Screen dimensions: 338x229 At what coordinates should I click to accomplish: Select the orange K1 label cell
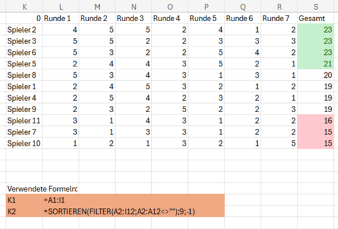[x=24, y=200]
